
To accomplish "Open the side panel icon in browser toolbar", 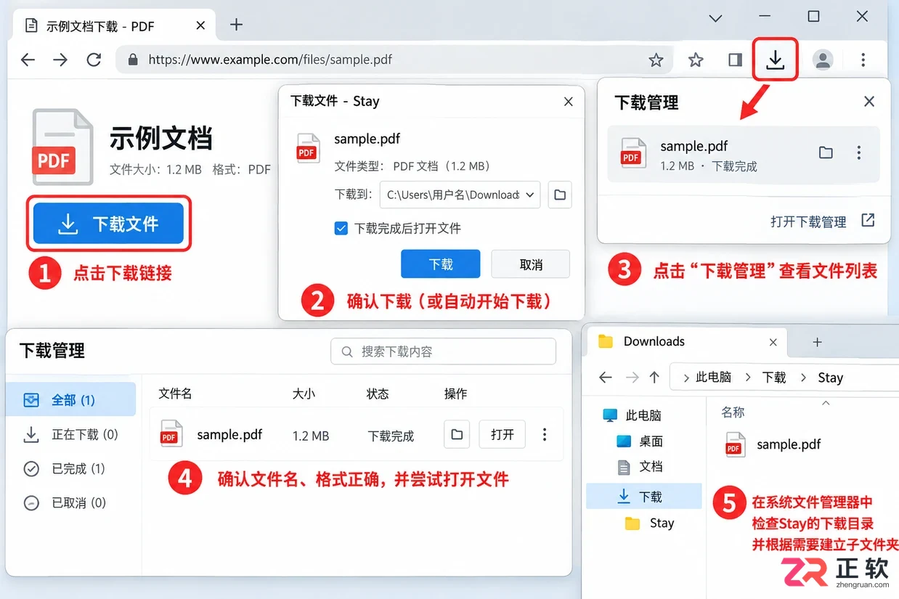I will pyautogui.click(x=735, y=60).
